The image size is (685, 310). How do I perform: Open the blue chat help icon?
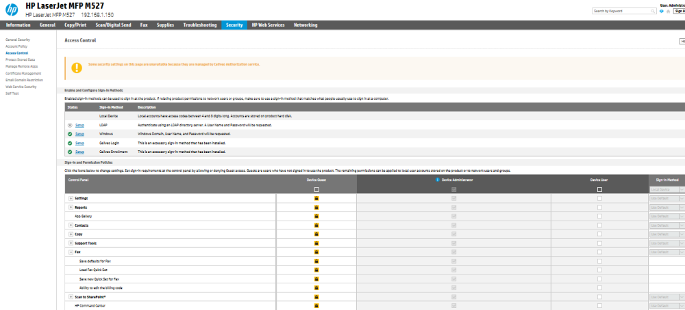[x=662, y=11]
